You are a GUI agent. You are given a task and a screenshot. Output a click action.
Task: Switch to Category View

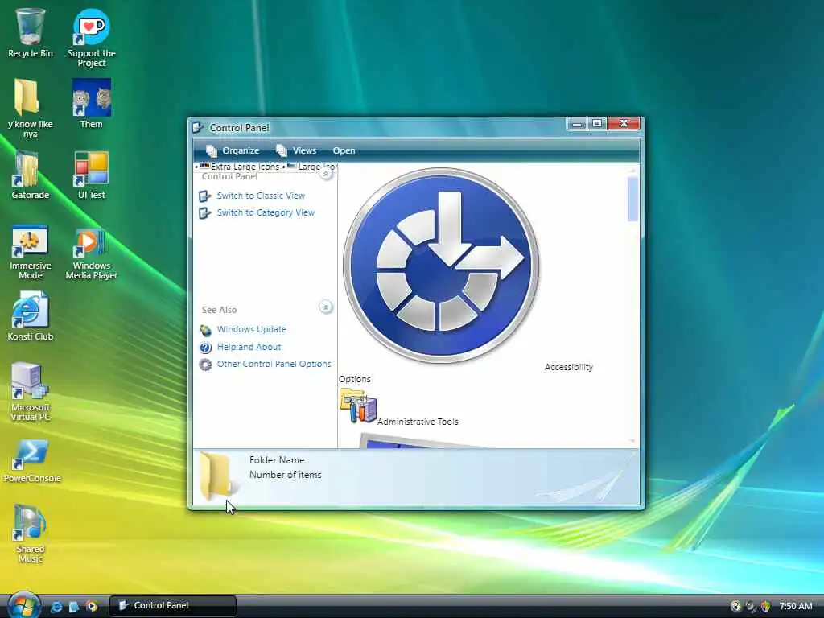click(266, 212)
